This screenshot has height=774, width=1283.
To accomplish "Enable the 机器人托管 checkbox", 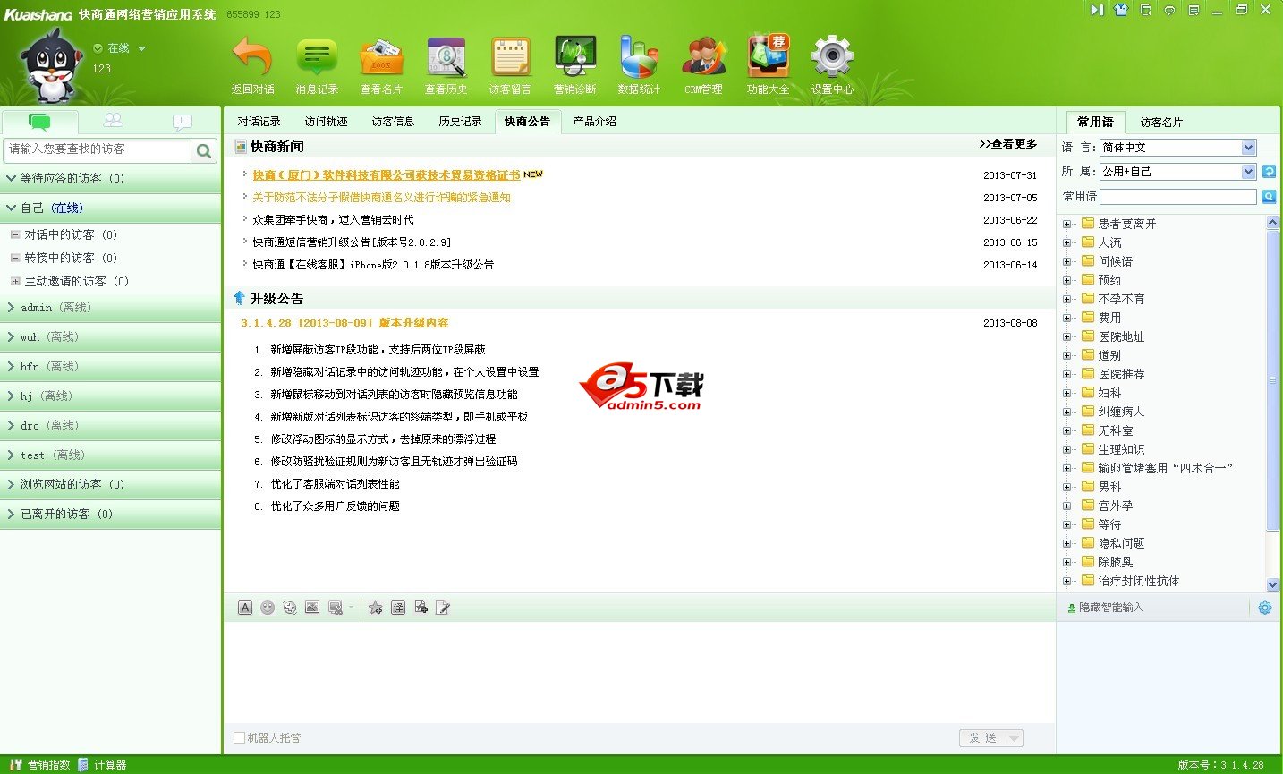I will click(239, 737).
